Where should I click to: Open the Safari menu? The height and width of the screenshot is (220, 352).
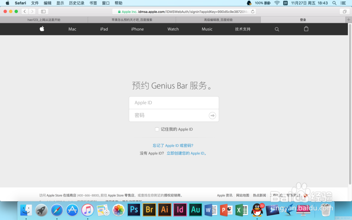pos(20,3)
